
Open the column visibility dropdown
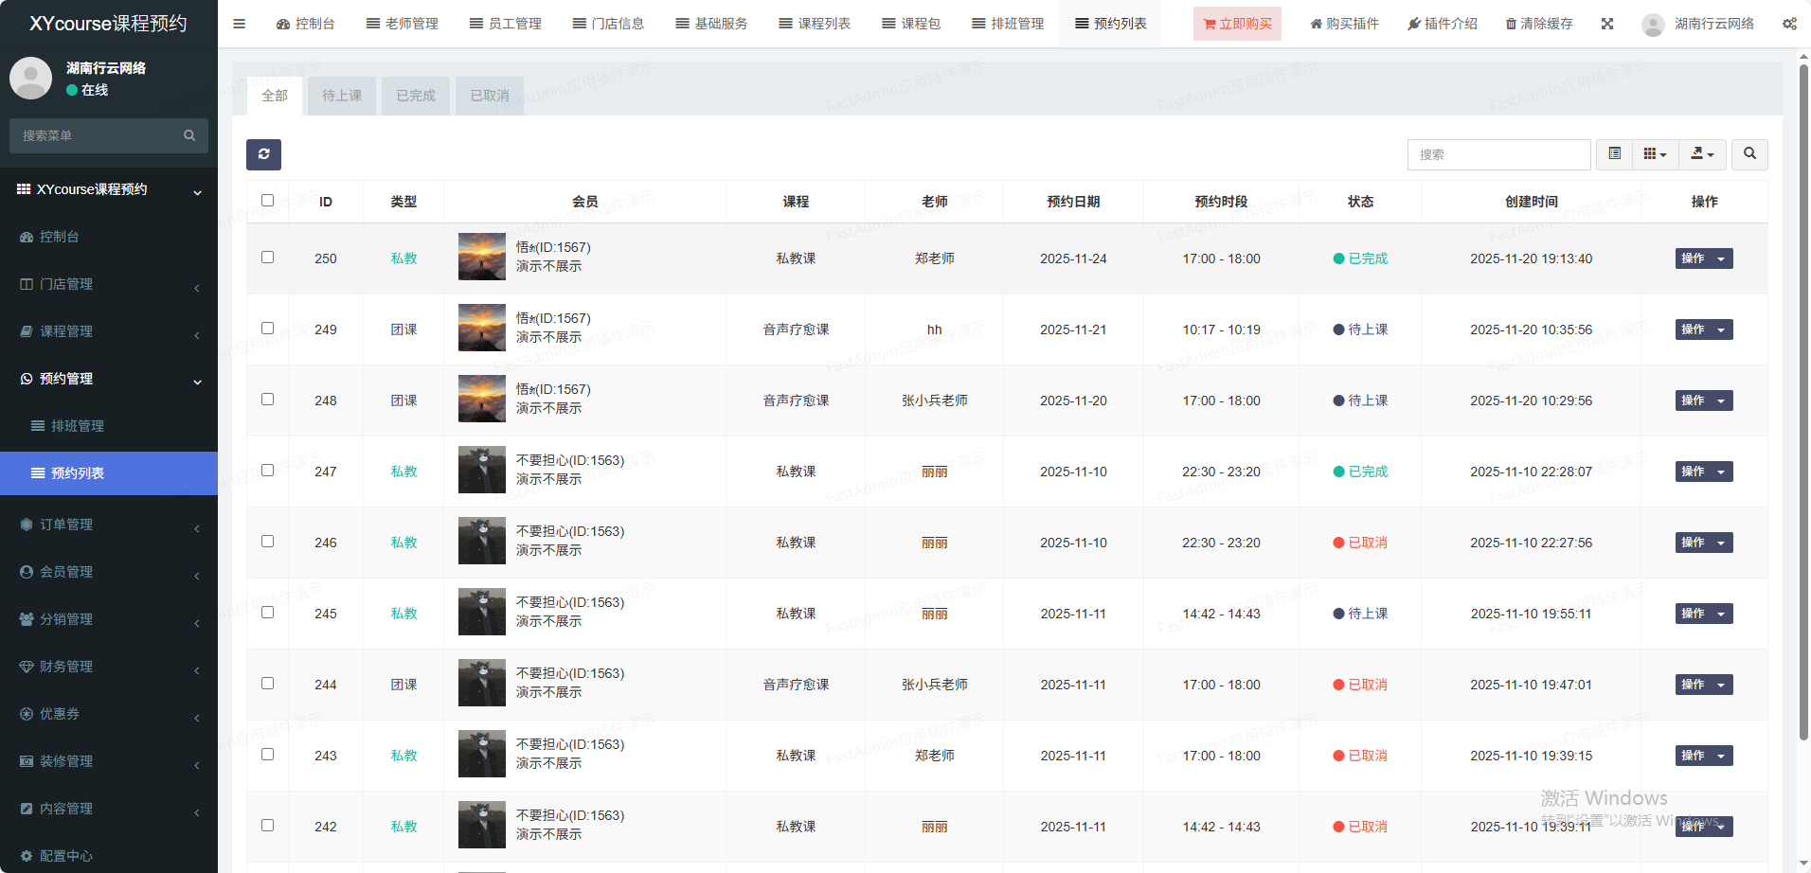coord(1655,154)
